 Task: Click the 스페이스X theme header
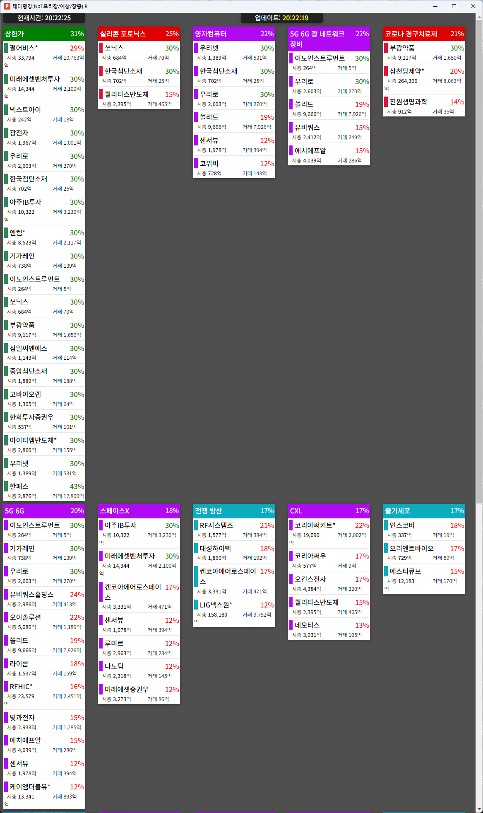point(139,511)
